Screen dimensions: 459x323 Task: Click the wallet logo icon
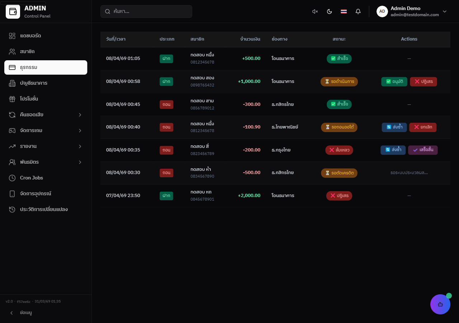(13, 11)
